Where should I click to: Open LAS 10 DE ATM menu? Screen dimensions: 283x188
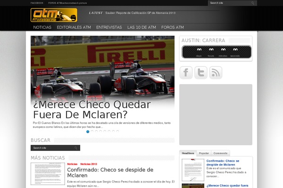click(x=141, y=27)
